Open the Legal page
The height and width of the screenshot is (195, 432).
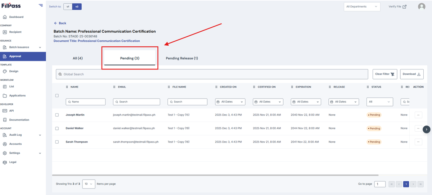13,162
